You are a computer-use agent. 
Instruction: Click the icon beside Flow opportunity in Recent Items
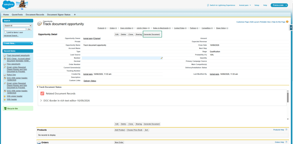pos(5,64)
